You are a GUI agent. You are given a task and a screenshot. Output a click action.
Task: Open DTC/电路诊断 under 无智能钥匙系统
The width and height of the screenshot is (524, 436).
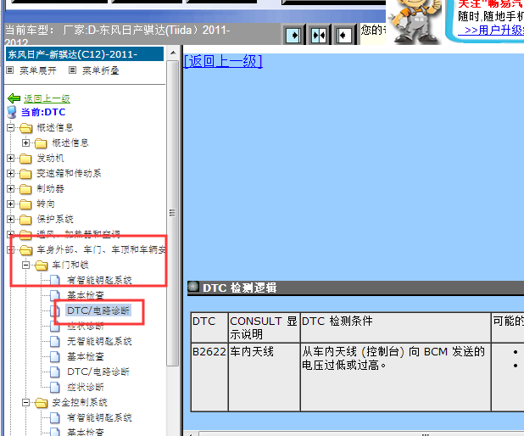98,372
